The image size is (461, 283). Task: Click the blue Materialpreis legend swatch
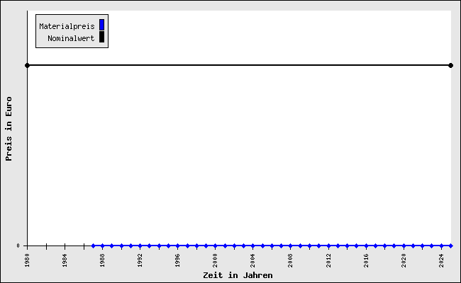[101, 25]
